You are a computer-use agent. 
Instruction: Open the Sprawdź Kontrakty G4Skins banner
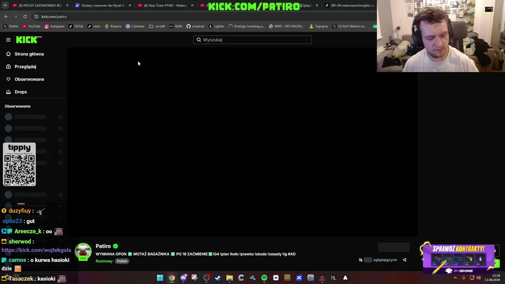coord(459,259)
